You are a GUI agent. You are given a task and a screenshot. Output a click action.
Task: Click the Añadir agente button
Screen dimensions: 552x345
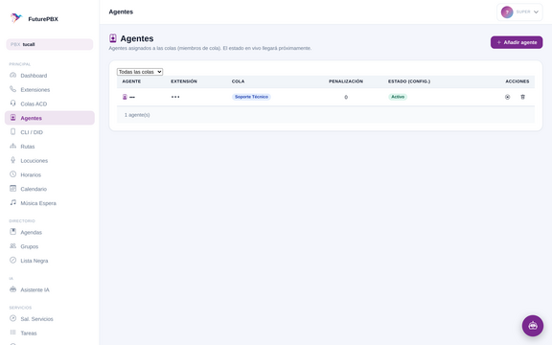point(517,42)
